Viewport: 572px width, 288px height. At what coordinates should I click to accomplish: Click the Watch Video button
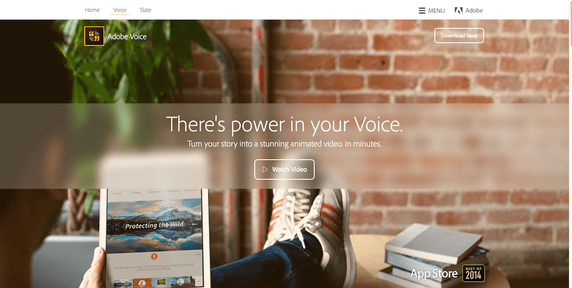point(284,170)
